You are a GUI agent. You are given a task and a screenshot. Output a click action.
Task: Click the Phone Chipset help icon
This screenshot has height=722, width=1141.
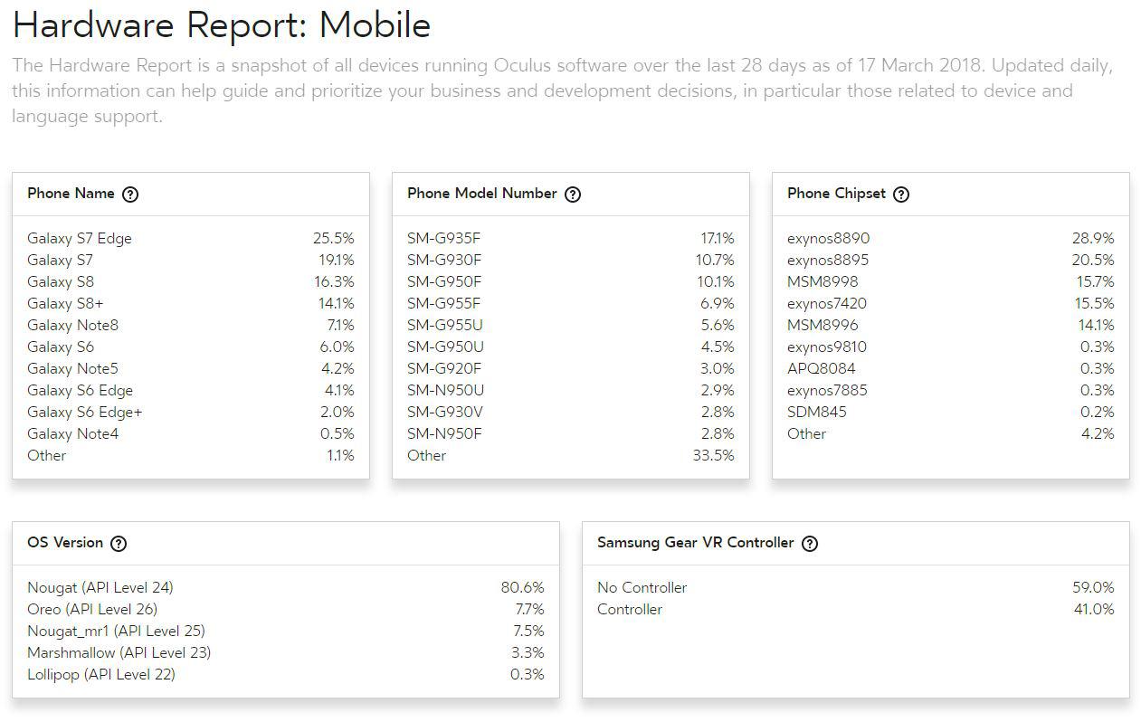pyautogui.click(x=901, y=195)
